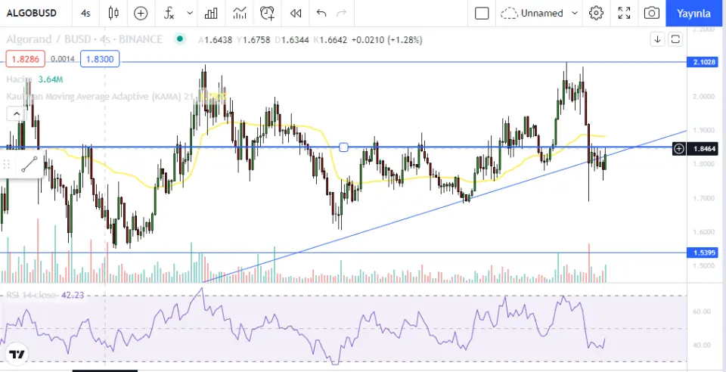Collapse the indicator legend with the chevron

15,114
